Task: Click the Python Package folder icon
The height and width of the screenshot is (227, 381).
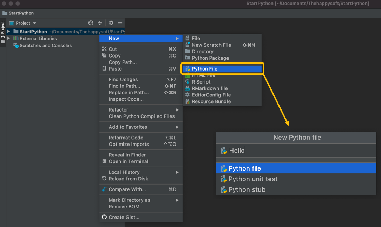Action: (x=188, y=58)
